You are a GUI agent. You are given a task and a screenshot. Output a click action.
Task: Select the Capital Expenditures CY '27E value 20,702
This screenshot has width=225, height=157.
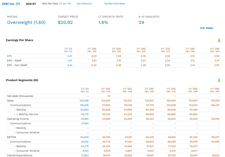[172, 156]
